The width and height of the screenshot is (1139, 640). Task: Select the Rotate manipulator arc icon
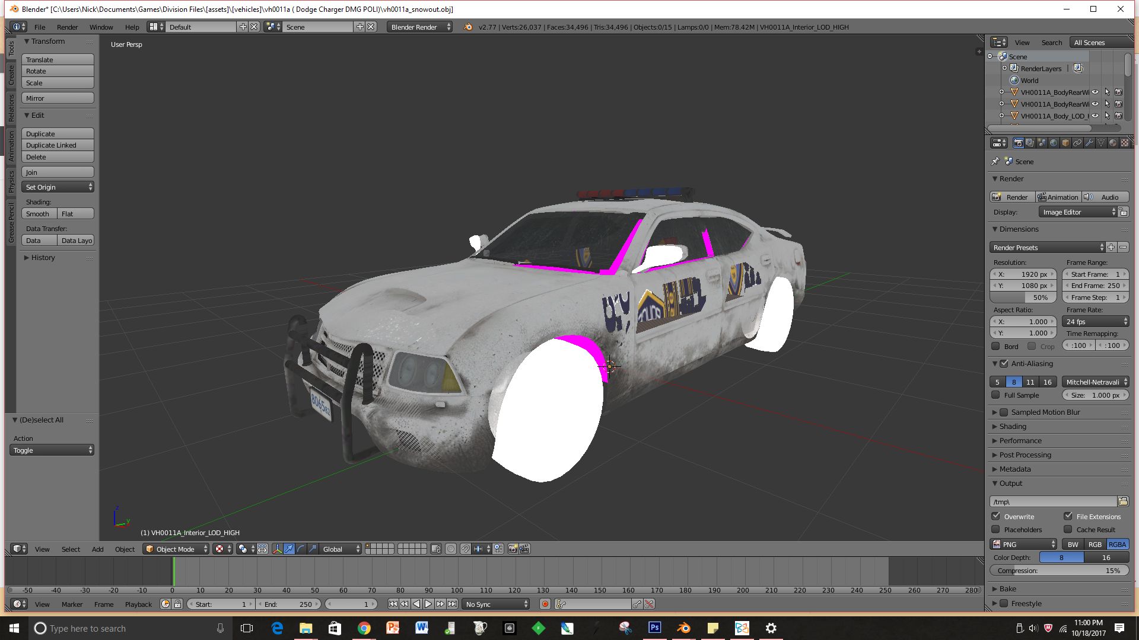(x=301, y=549)
